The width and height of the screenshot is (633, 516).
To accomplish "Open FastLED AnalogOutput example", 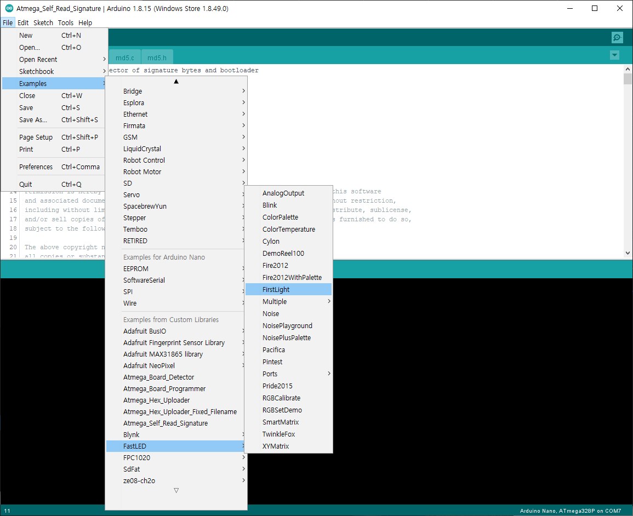I will click(288, 193).
